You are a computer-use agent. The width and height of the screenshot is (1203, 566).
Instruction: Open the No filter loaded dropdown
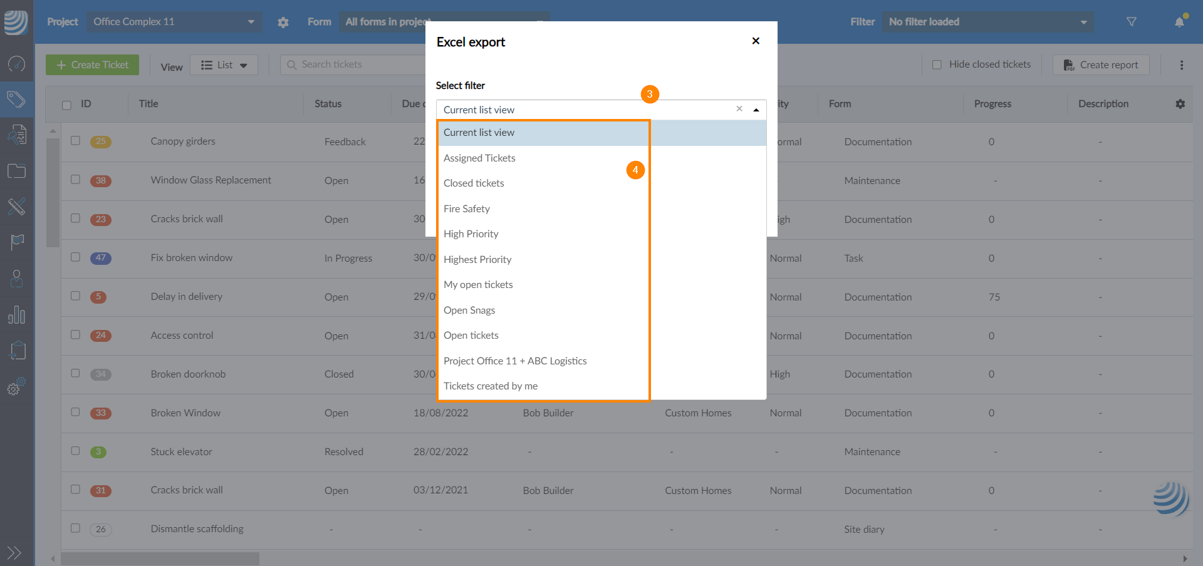click(x=987, y=22)
